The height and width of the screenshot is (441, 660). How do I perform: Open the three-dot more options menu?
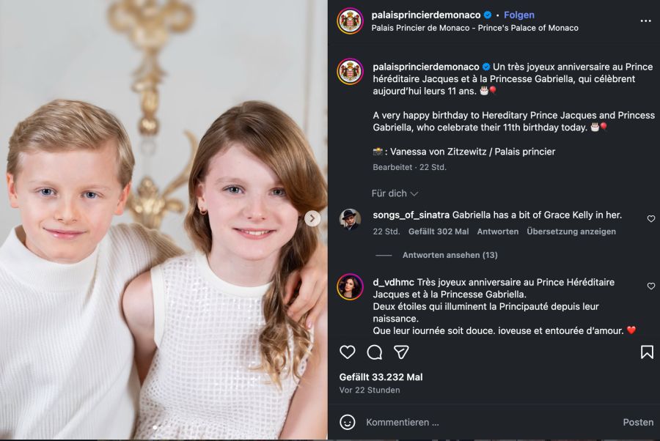pos(645,21)
